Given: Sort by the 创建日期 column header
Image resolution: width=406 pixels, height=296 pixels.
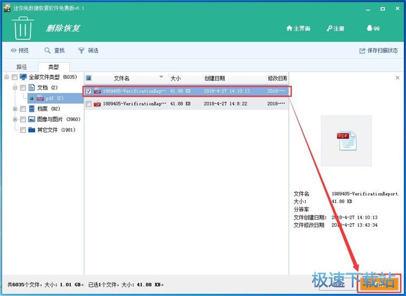Looking at the screenshot, I should (234, 78).
